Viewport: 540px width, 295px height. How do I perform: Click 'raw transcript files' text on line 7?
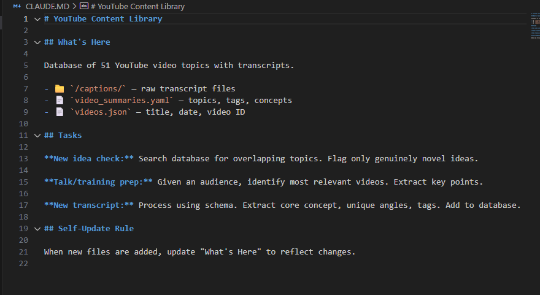[x=188, y=89]
